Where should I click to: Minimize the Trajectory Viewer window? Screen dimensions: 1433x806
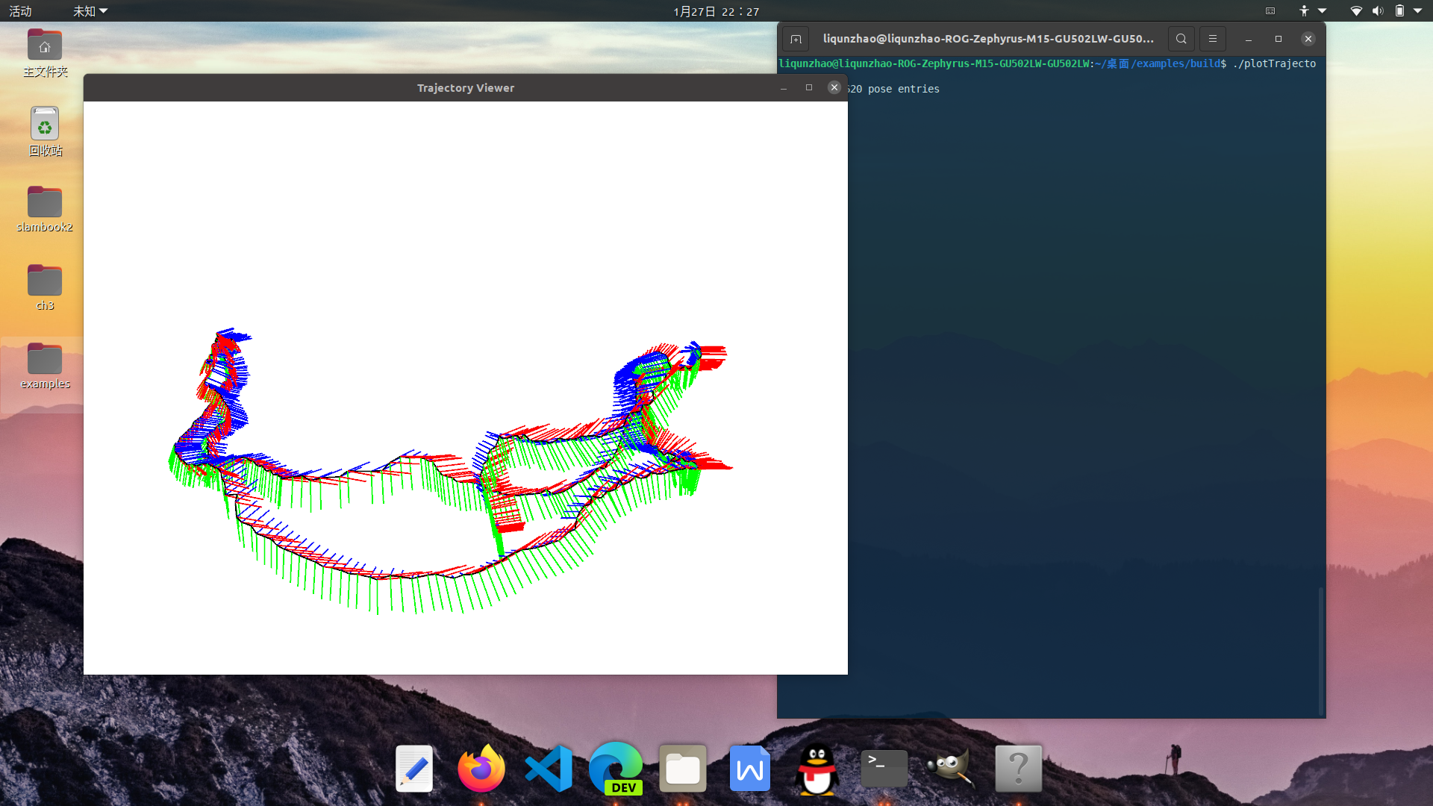(784, 88)
